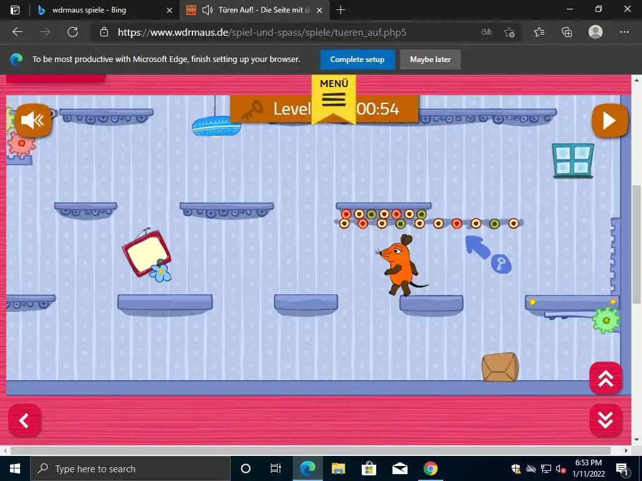Screen dimensions: 642x481
Task: Click the red tilted television
Action: (x=145, y=253)
